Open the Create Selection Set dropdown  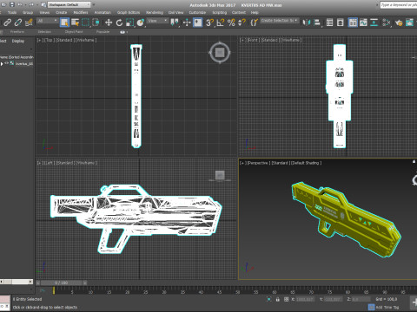pos(280,21)
